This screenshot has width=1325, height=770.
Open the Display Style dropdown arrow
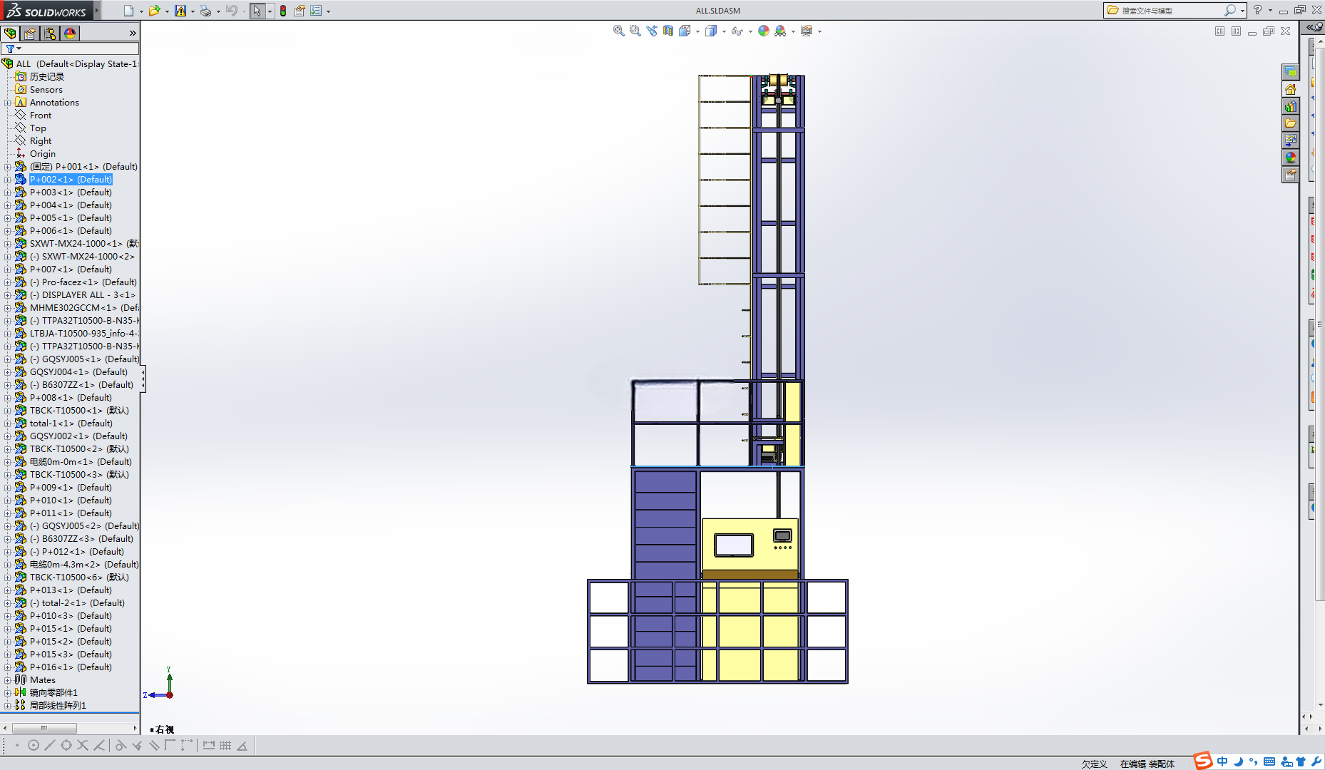[724, 31]
